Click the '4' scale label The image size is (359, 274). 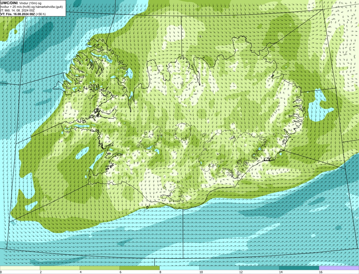click(x=80, y=272)
